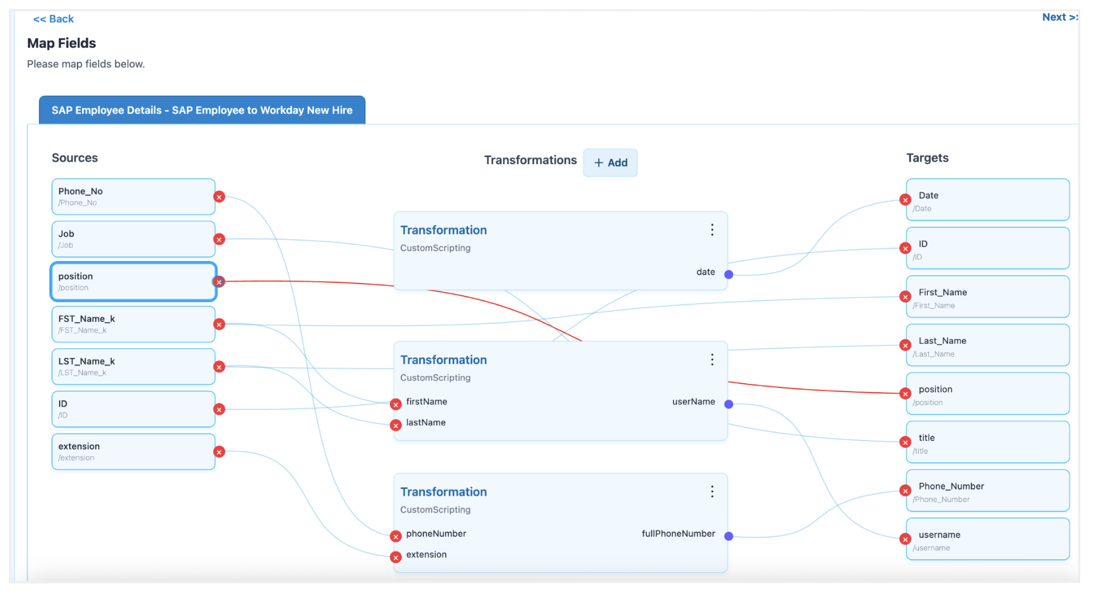Open the options menu on the top Transformation card

point(712,230)
